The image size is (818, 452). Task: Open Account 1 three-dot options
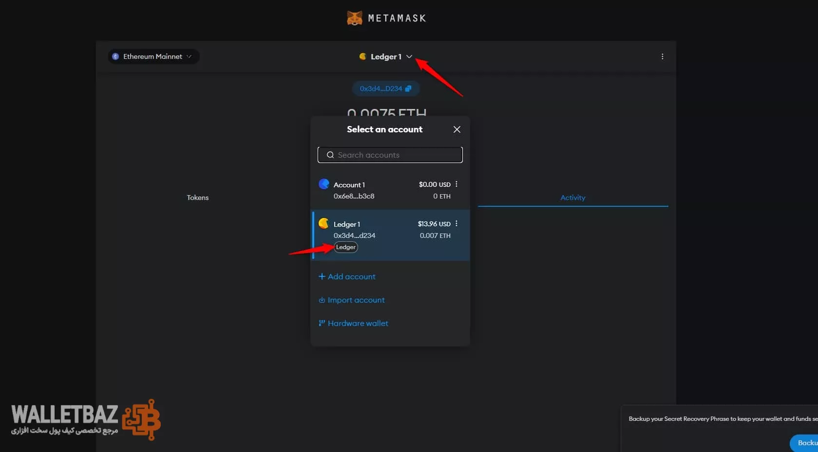click(x=456, y=184)
